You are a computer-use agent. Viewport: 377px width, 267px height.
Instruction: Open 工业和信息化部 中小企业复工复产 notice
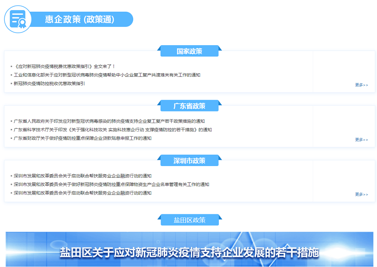[x=107, y=75]
